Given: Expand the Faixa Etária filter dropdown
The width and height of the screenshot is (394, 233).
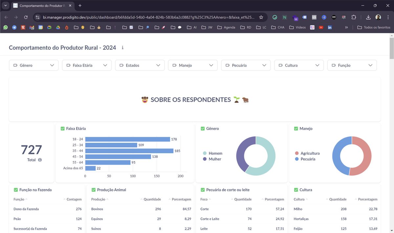Looking at the screenshot, I should [x=87, y=65].
